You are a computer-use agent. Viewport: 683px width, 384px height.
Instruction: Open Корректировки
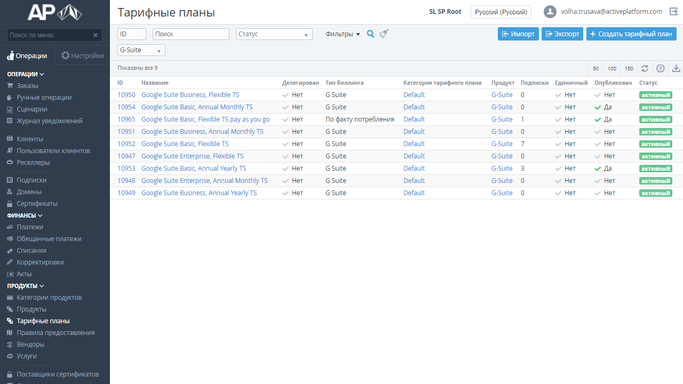tap(40, 262)
